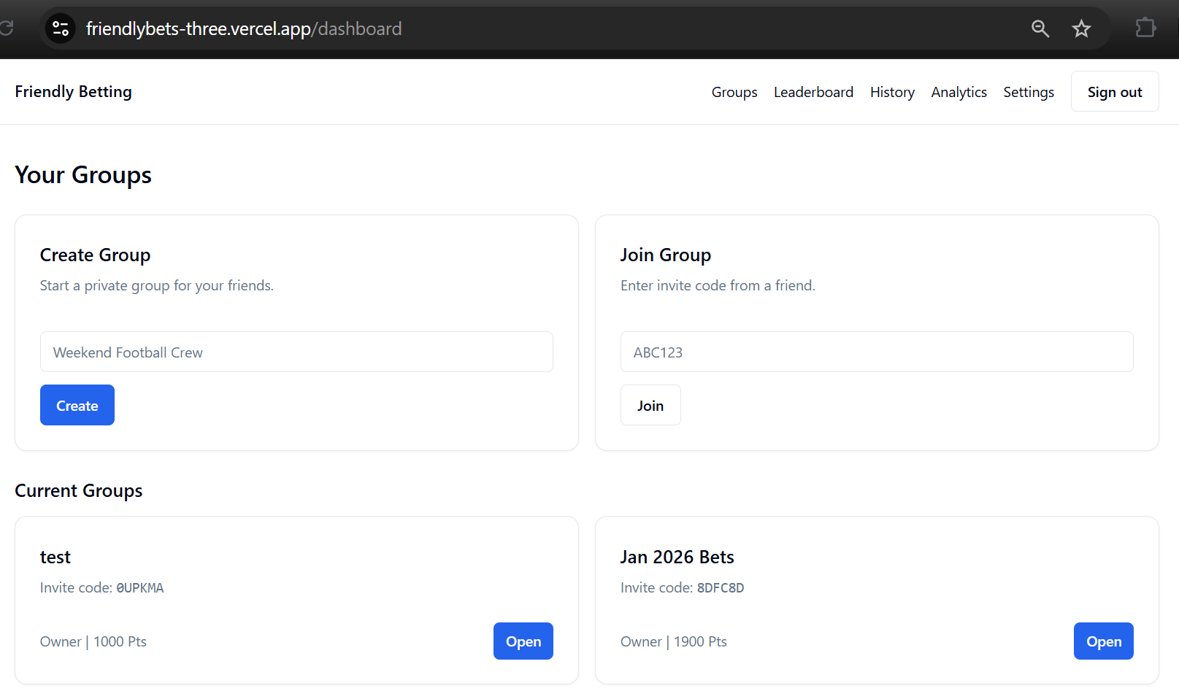
Task: Click the zoom magnifier icon in address bar
Action: pos(1040,28)
